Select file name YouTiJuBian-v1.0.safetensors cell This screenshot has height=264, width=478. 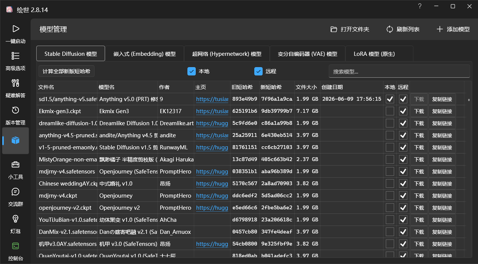click(x=67, y=220)
